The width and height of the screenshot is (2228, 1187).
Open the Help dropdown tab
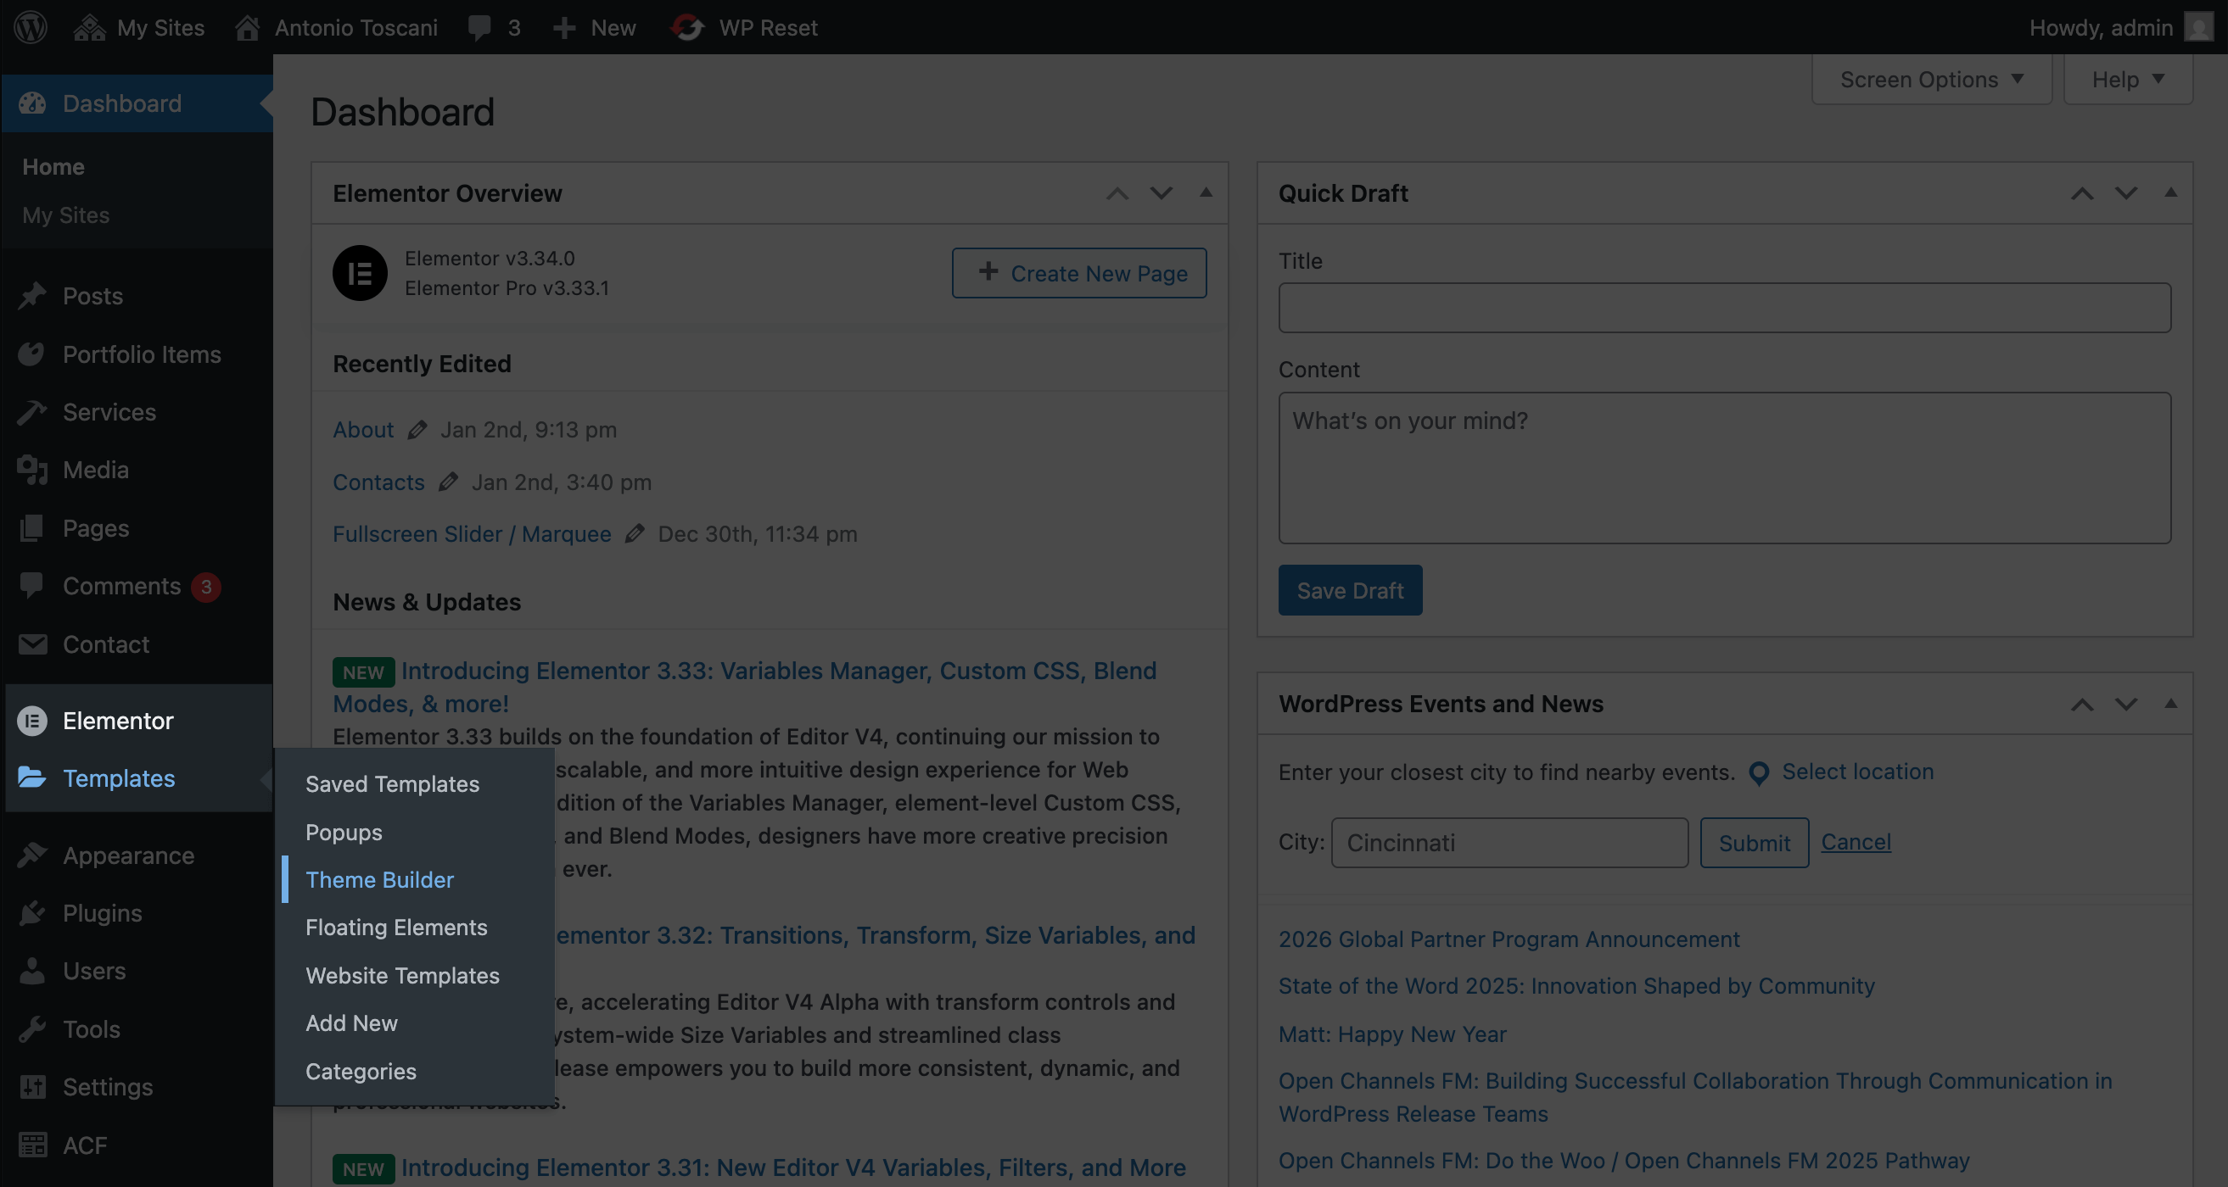pos(2127,80)
